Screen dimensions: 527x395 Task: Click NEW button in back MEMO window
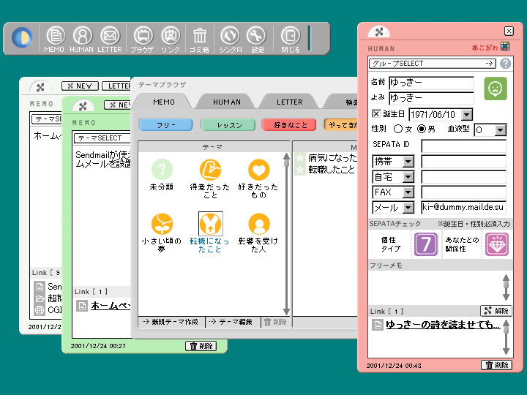click(80, 86)
